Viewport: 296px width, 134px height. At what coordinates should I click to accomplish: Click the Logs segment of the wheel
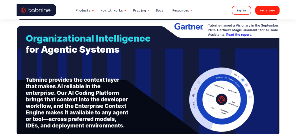click(x=212, y=108)
